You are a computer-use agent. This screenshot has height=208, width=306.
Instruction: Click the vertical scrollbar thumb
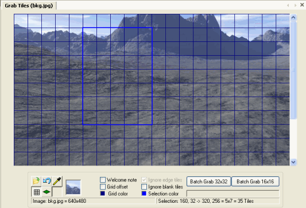click(293, 70)
